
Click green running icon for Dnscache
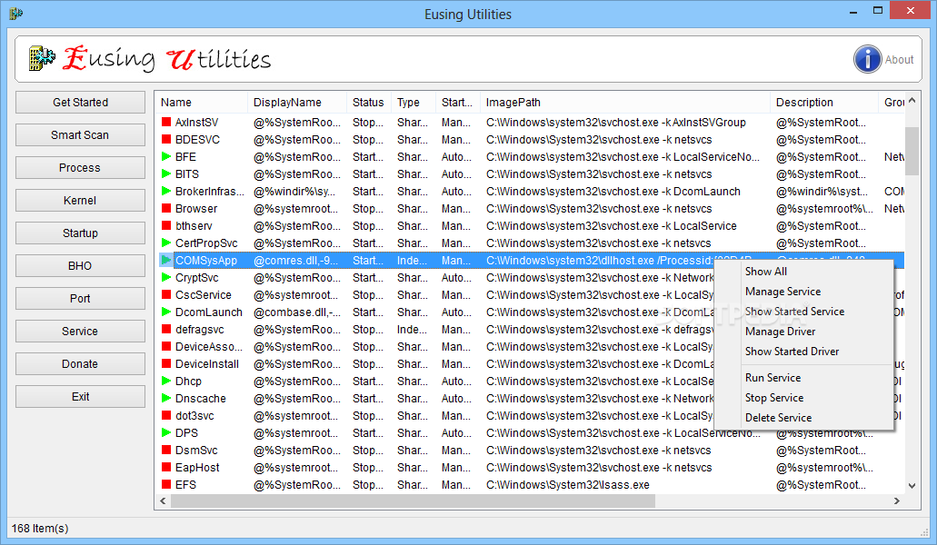166,398
